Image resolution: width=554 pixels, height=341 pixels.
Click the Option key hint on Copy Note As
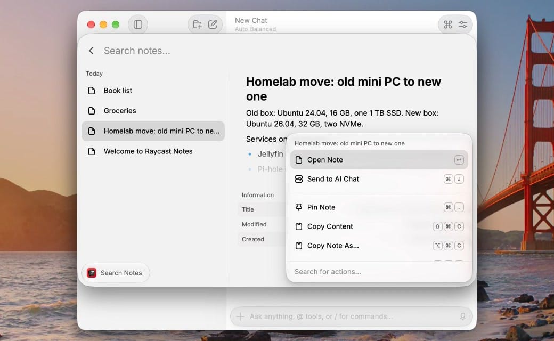pyautogui.click(x=437, y=246)
